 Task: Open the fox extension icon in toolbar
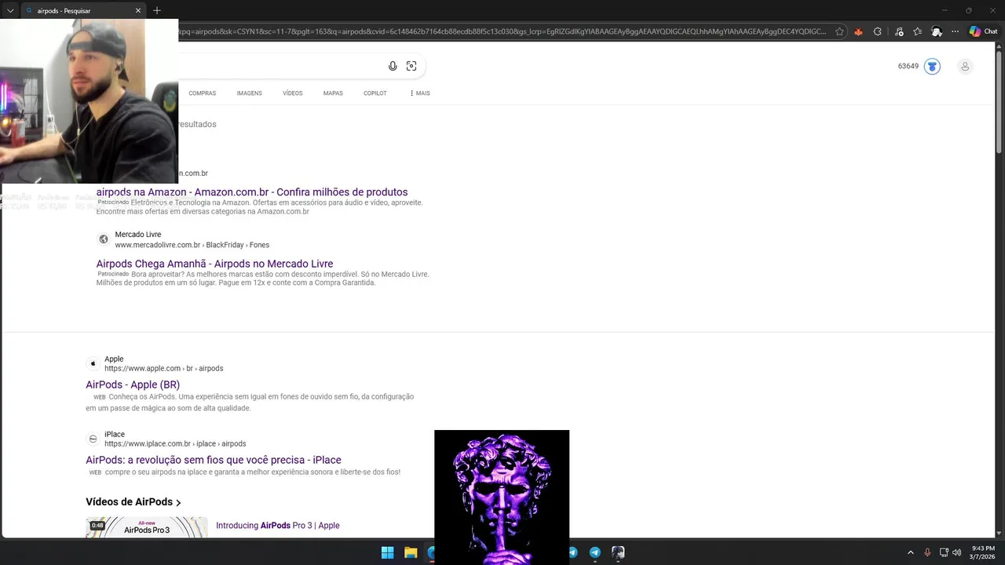tap(858, 32)
